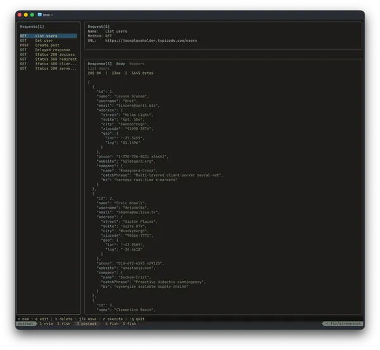
Task: Focus the Response[3] panel title
Action: 99,64
